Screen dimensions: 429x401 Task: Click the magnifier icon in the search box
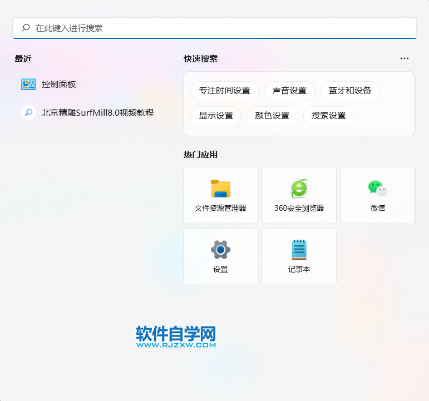pos(26,28)
